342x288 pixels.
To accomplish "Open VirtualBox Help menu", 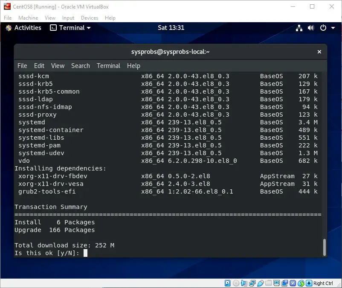I will [x=110, y=18].
